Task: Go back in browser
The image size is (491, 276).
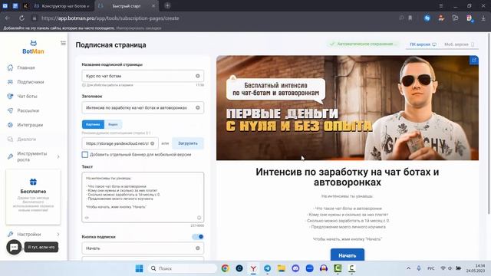Action: click(7, 18)
